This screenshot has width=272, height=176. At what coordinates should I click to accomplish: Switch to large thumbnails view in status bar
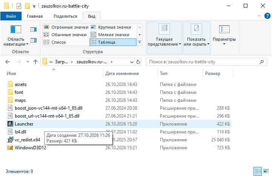coord(266,171)
